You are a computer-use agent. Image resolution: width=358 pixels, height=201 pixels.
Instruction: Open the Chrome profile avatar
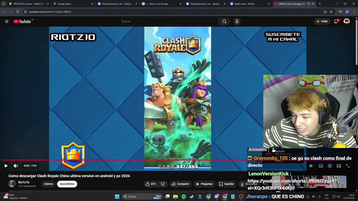[x=347, y=12]
